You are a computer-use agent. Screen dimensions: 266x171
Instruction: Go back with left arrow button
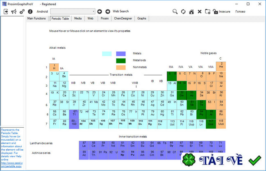pos(100,11)
